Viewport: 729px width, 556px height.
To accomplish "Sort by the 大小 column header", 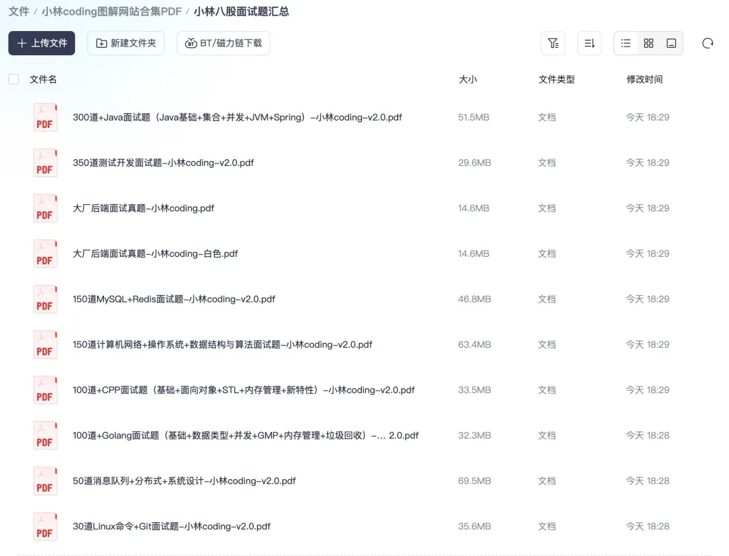I will [x=468, y=80].
